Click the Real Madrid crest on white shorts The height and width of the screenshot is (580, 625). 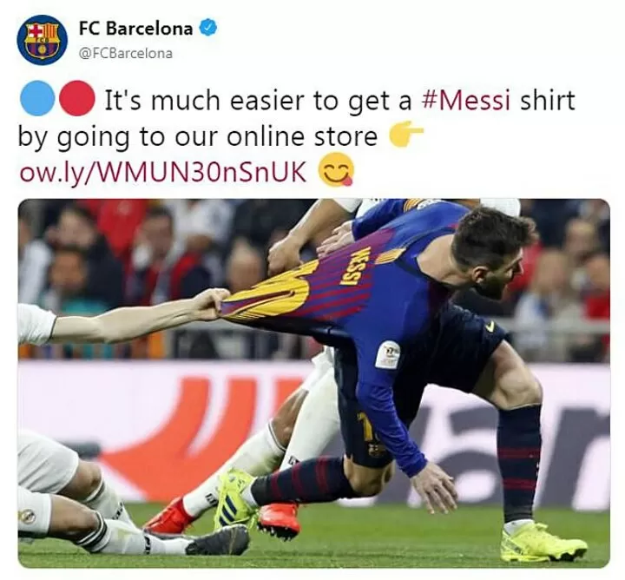28,517
